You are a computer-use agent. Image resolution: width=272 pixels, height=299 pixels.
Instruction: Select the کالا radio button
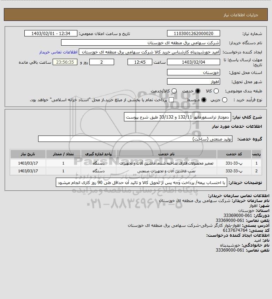click(216, 91)
